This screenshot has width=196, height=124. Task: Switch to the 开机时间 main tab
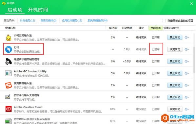coord(38,10)
